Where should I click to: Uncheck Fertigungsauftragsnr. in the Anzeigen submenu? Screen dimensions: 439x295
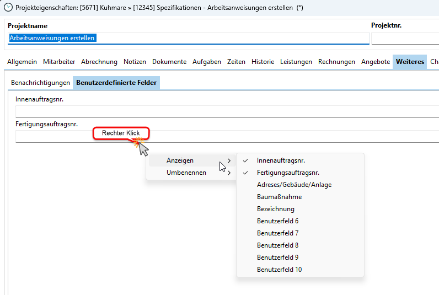pos(287,173)
